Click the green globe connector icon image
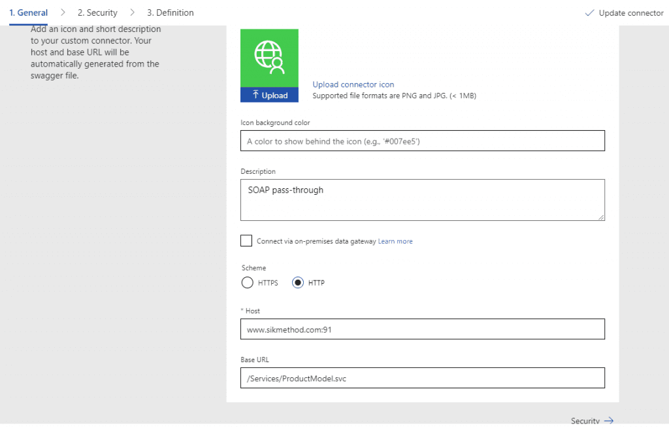669x436 pixels. tap(269, 58)
